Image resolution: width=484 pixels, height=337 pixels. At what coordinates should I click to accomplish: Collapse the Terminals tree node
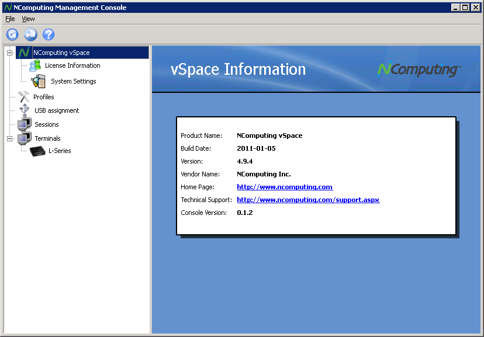(x=9, y=138)
